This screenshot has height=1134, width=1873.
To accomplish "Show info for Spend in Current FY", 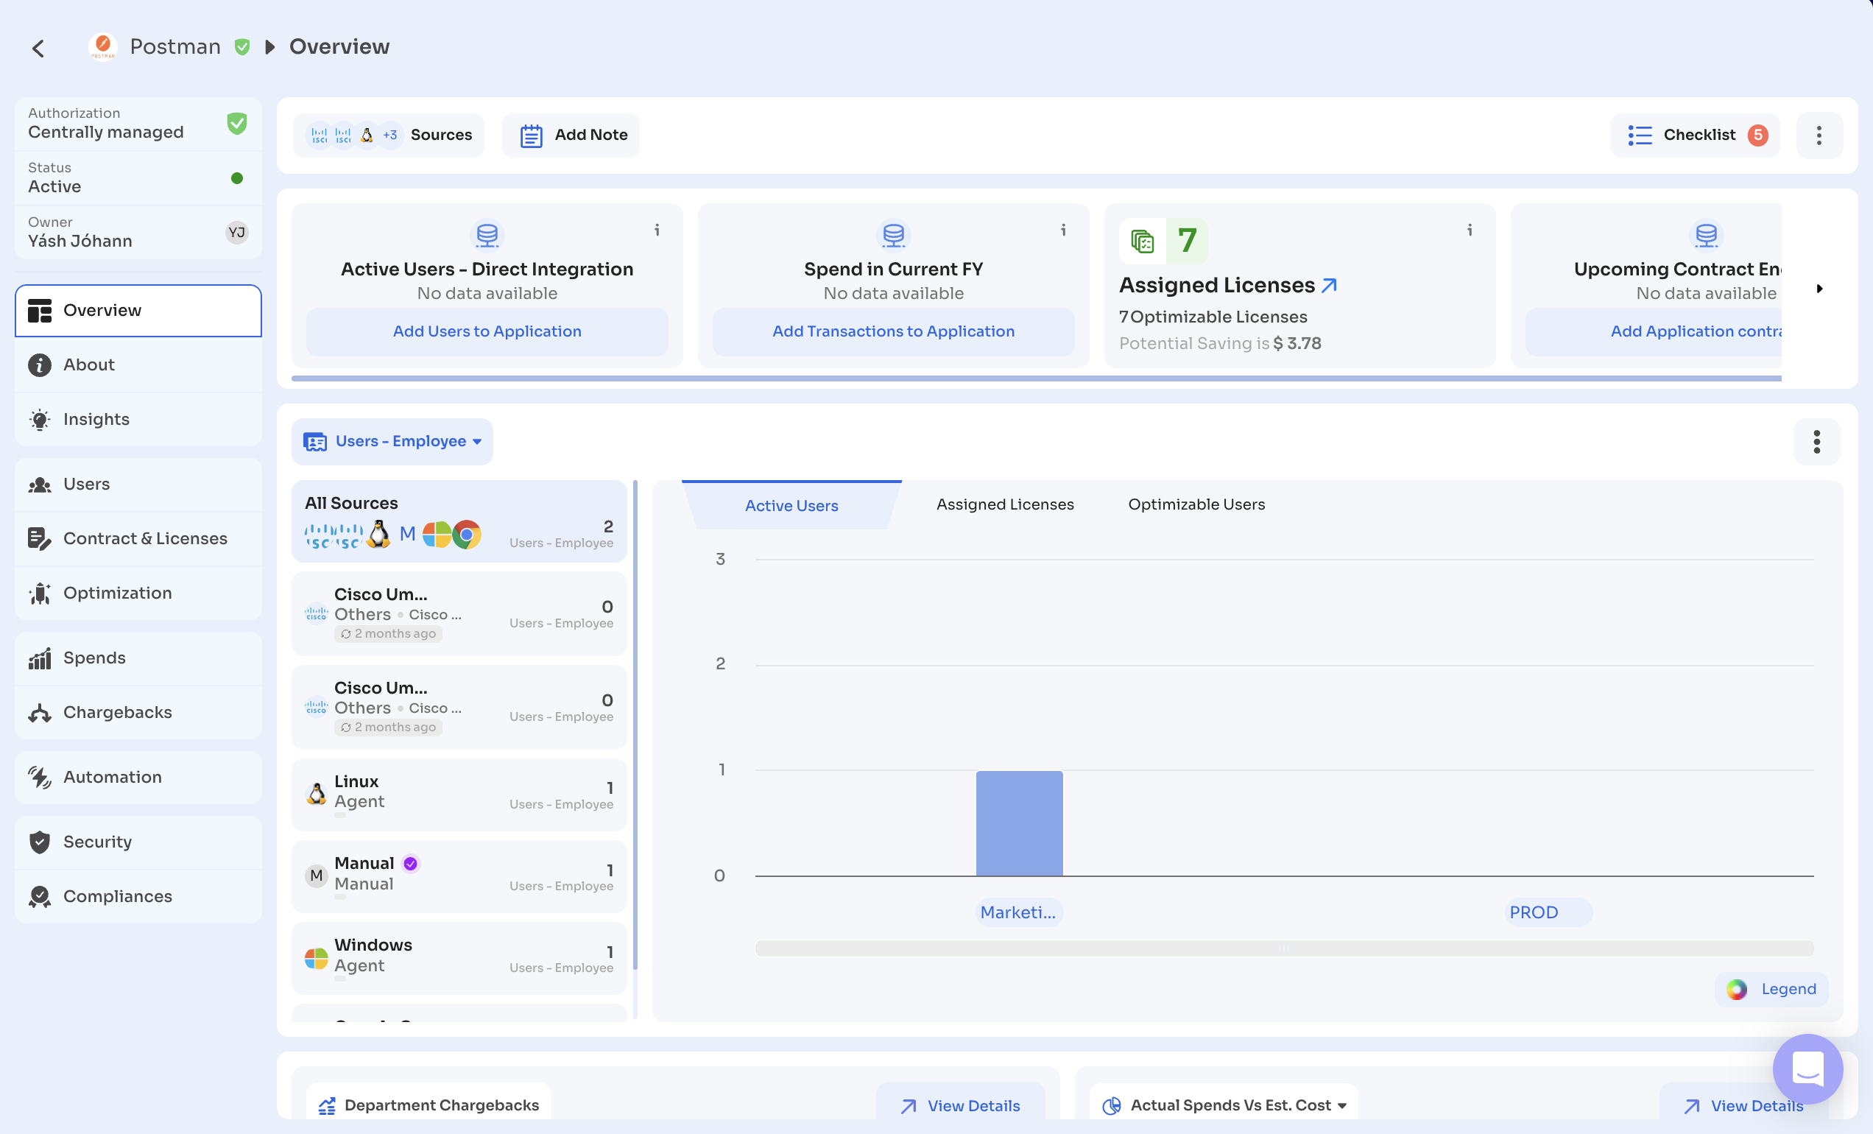I will [1063, 230].
